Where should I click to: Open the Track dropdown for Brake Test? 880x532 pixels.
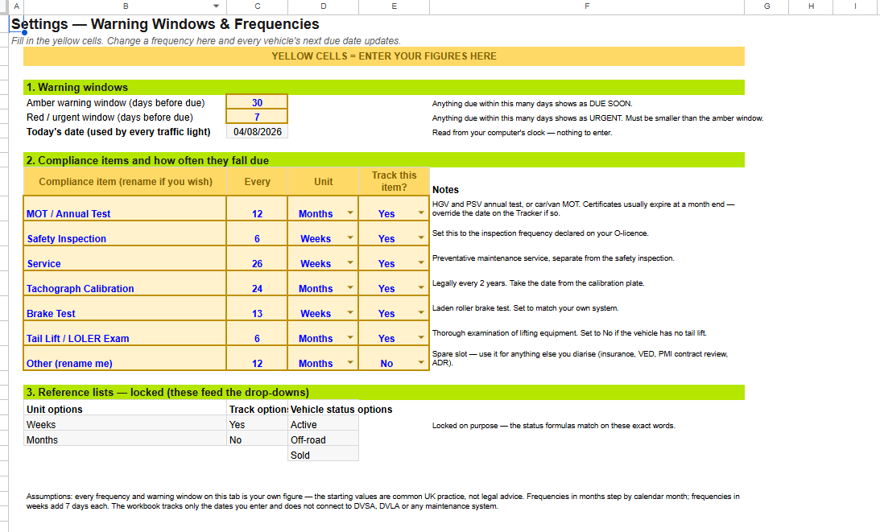tap(421, 313)
